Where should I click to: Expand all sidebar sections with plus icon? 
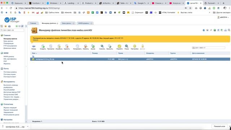[17, 26]
